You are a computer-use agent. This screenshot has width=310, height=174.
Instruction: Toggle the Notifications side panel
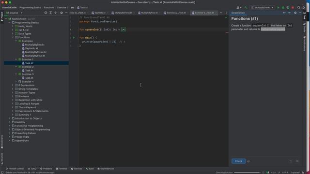coord(305,43)
